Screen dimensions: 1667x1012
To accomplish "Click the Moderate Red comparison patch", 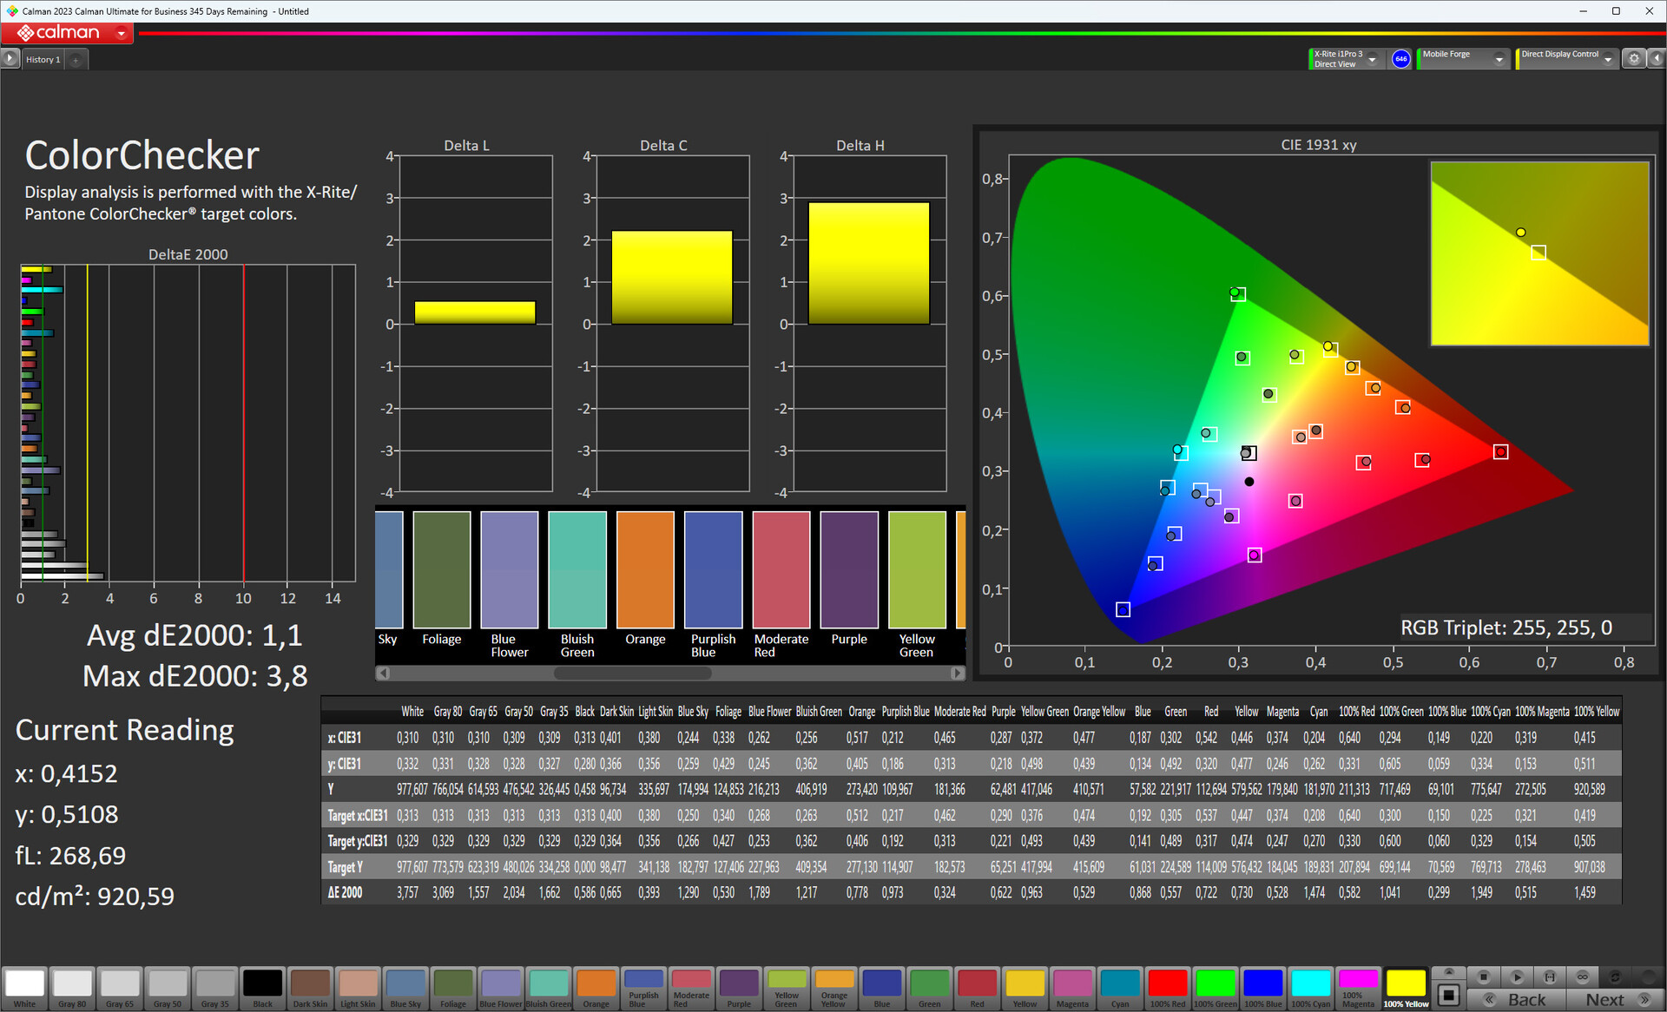I will 781,569.
